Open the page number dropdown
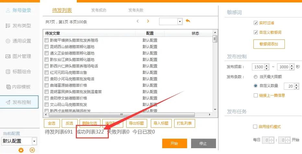The height and width of the screenshot is (154, 302). coord(180,22)
